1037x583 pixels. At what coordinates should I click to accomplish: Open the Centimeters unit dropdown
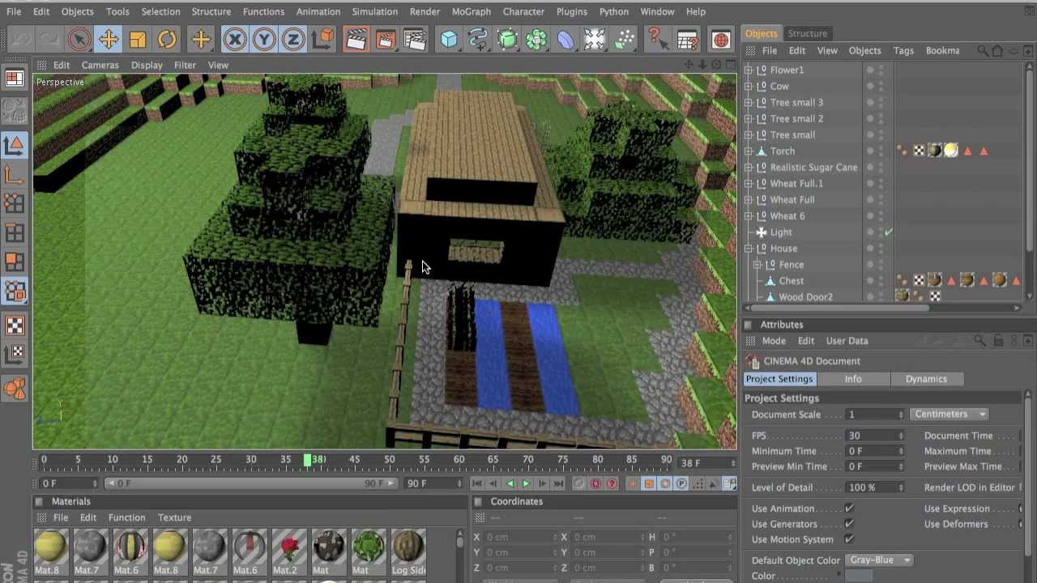tap(950, 414)
